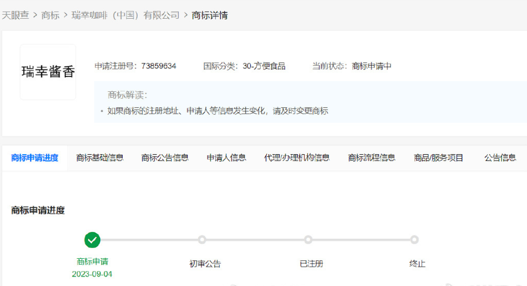
Task: Click the 商标解读 heading
Action: point(127,95)
